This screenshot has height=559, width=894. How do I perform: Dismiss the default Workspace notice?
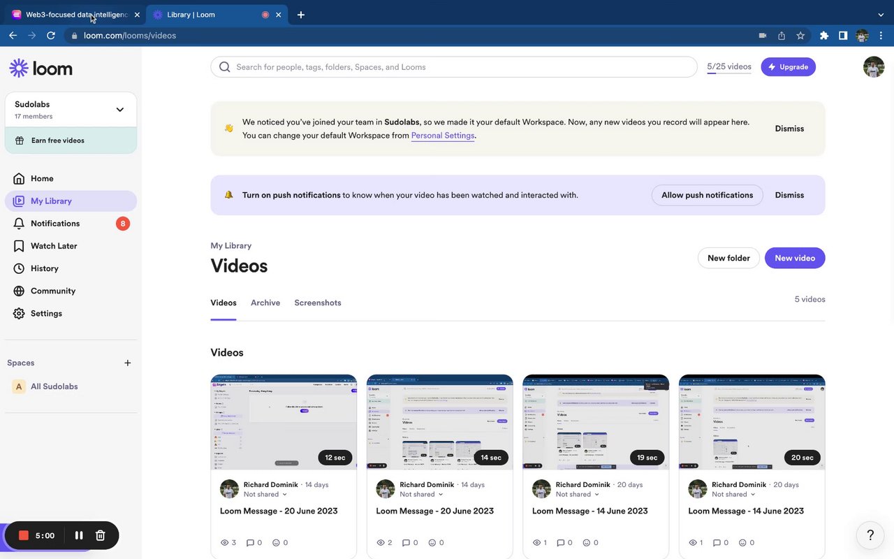tap(789, 129)
